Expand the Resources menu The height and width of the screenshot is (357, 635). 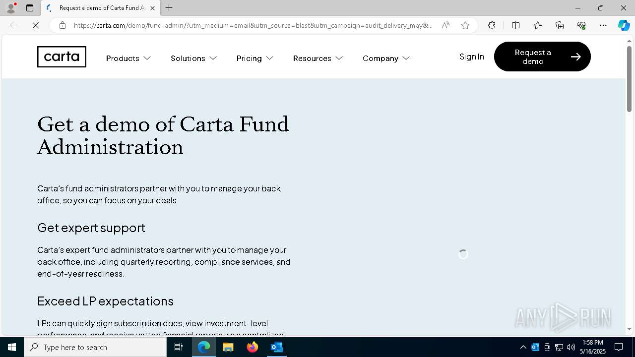click(317, 58)
